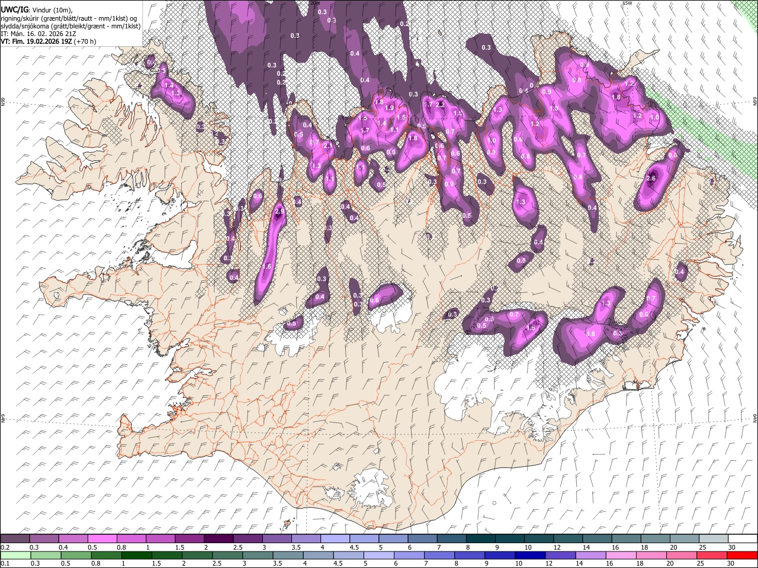This screenshot has width=758, height=568.
Task: Click the '20' label on the snow legend row
Action: coord(673,547)
